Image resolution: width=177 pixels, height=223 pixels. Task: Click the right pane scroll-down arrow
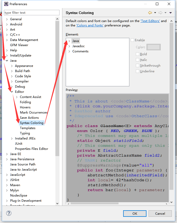pyautogui.click(x=172, y=202)
